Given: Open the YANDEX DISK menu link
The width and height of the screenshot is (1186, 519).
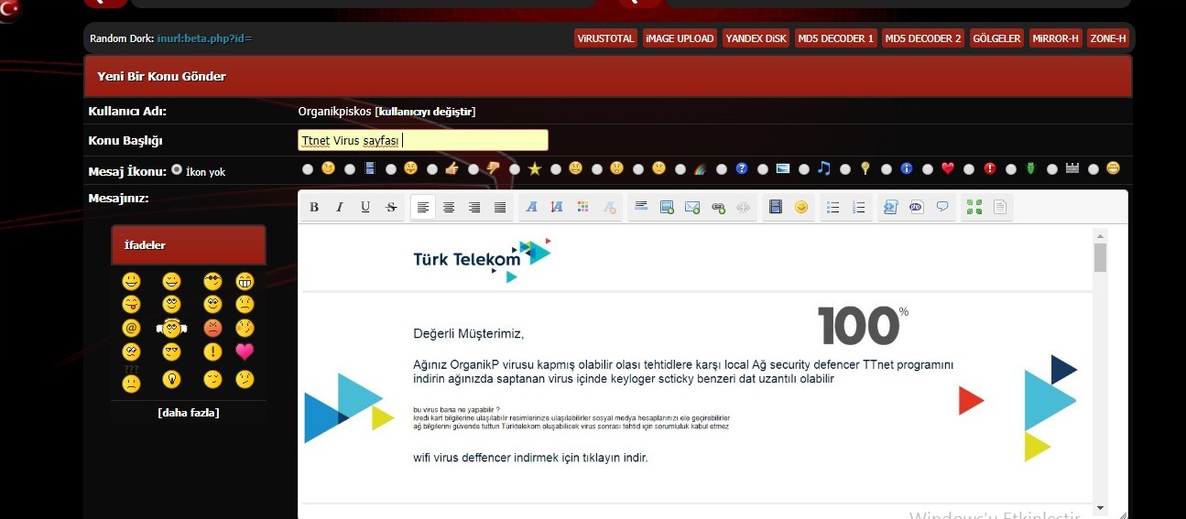Looking at the screenshot, I should (x=756, y=38).
